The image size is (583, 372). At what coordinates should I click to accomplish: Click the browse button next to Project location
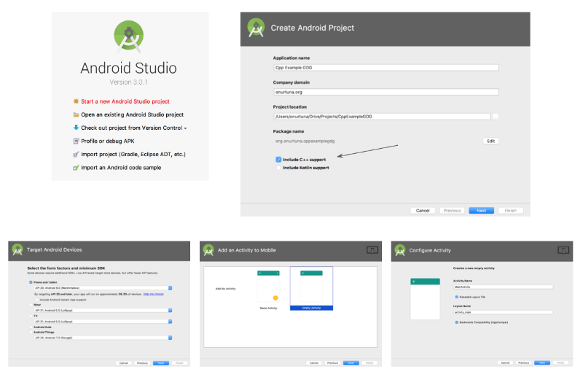(x=495, y=116)
